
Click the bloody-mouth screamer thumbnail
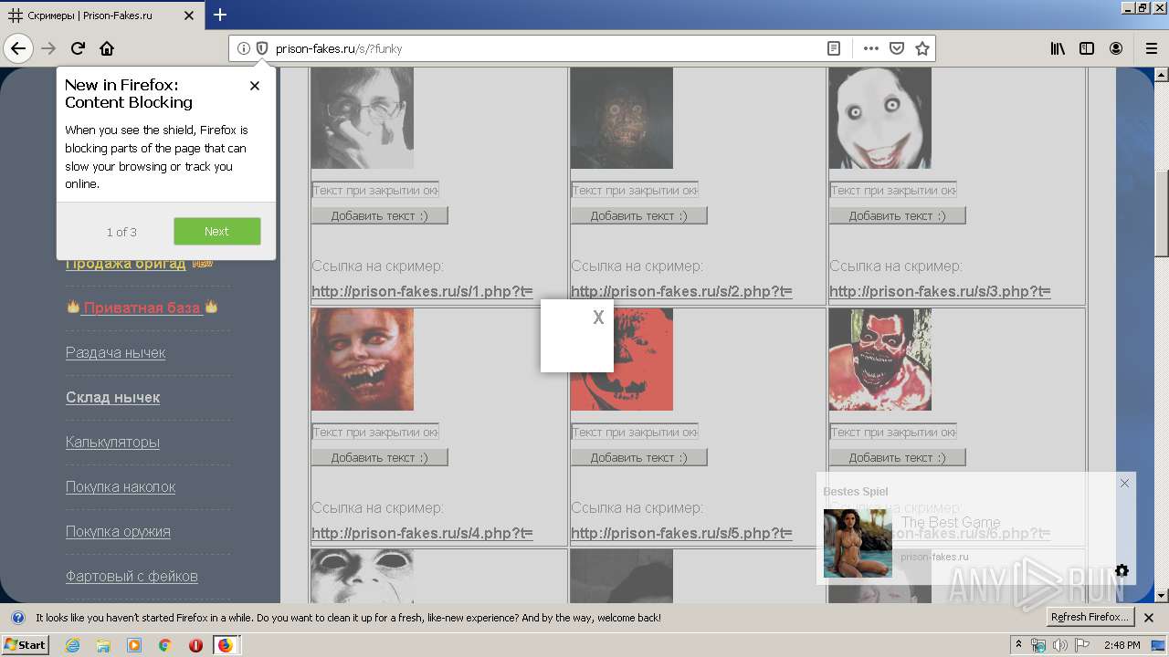[x=880, y=360]
